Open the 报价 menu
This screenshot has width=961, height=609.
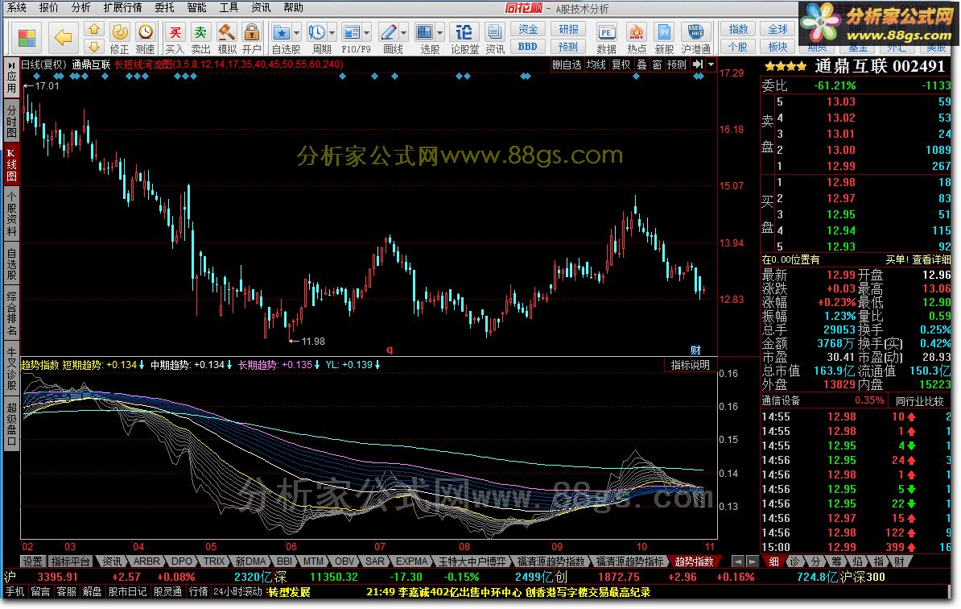[x=48, y=7]
